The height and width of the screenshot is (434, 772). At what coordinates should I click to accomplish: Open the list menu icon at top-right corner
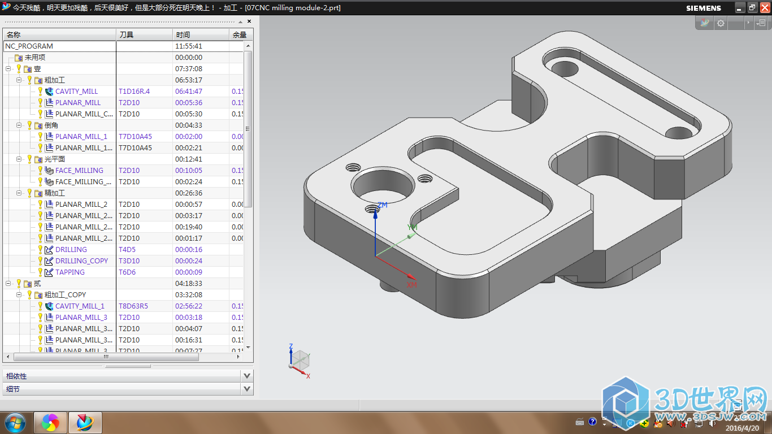[x=761, y=23]
